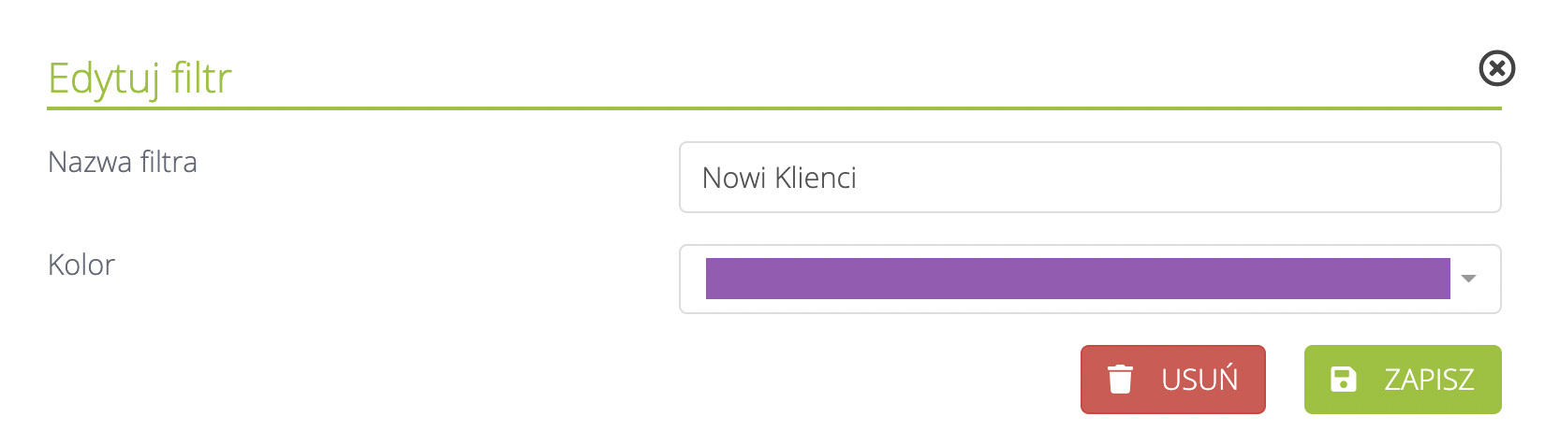Click the "Nazwa filtra" label
The width and height of the screenshot is (1545, 445).
123,163
